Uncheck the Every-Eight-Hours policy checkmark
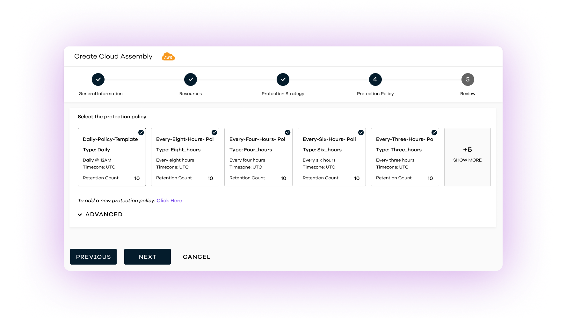Screen dimensions: 566x318 (x=214, y=133)
